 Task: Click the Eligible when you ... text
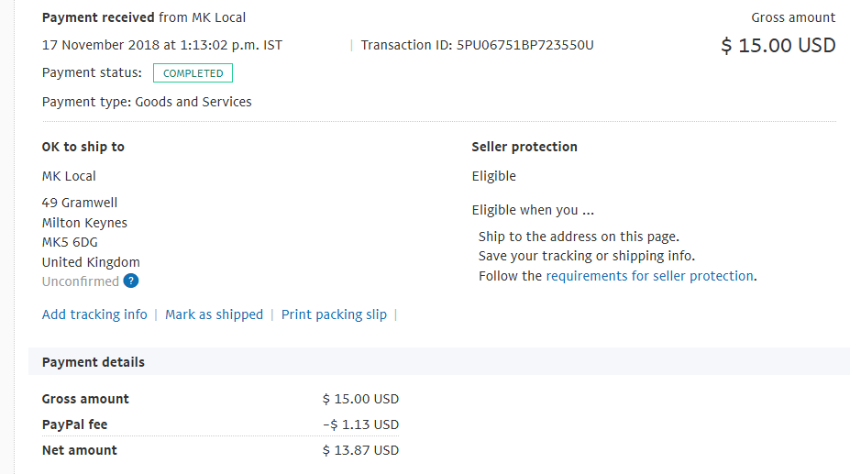[533, 210]
